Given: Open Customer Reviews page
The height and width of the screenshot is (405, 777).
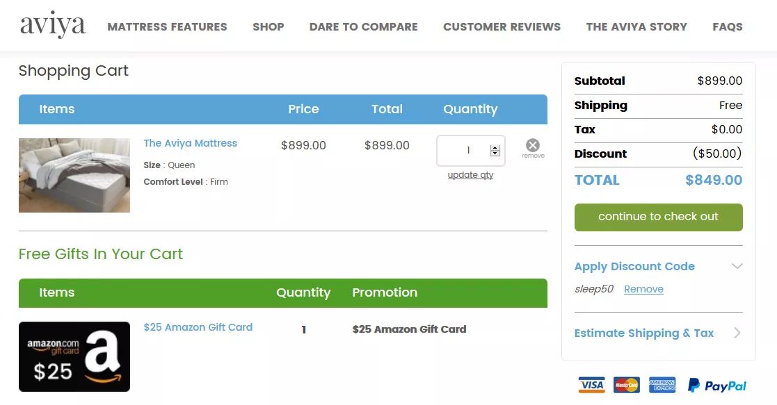Looking at the screenshot, I should point(502,26).
